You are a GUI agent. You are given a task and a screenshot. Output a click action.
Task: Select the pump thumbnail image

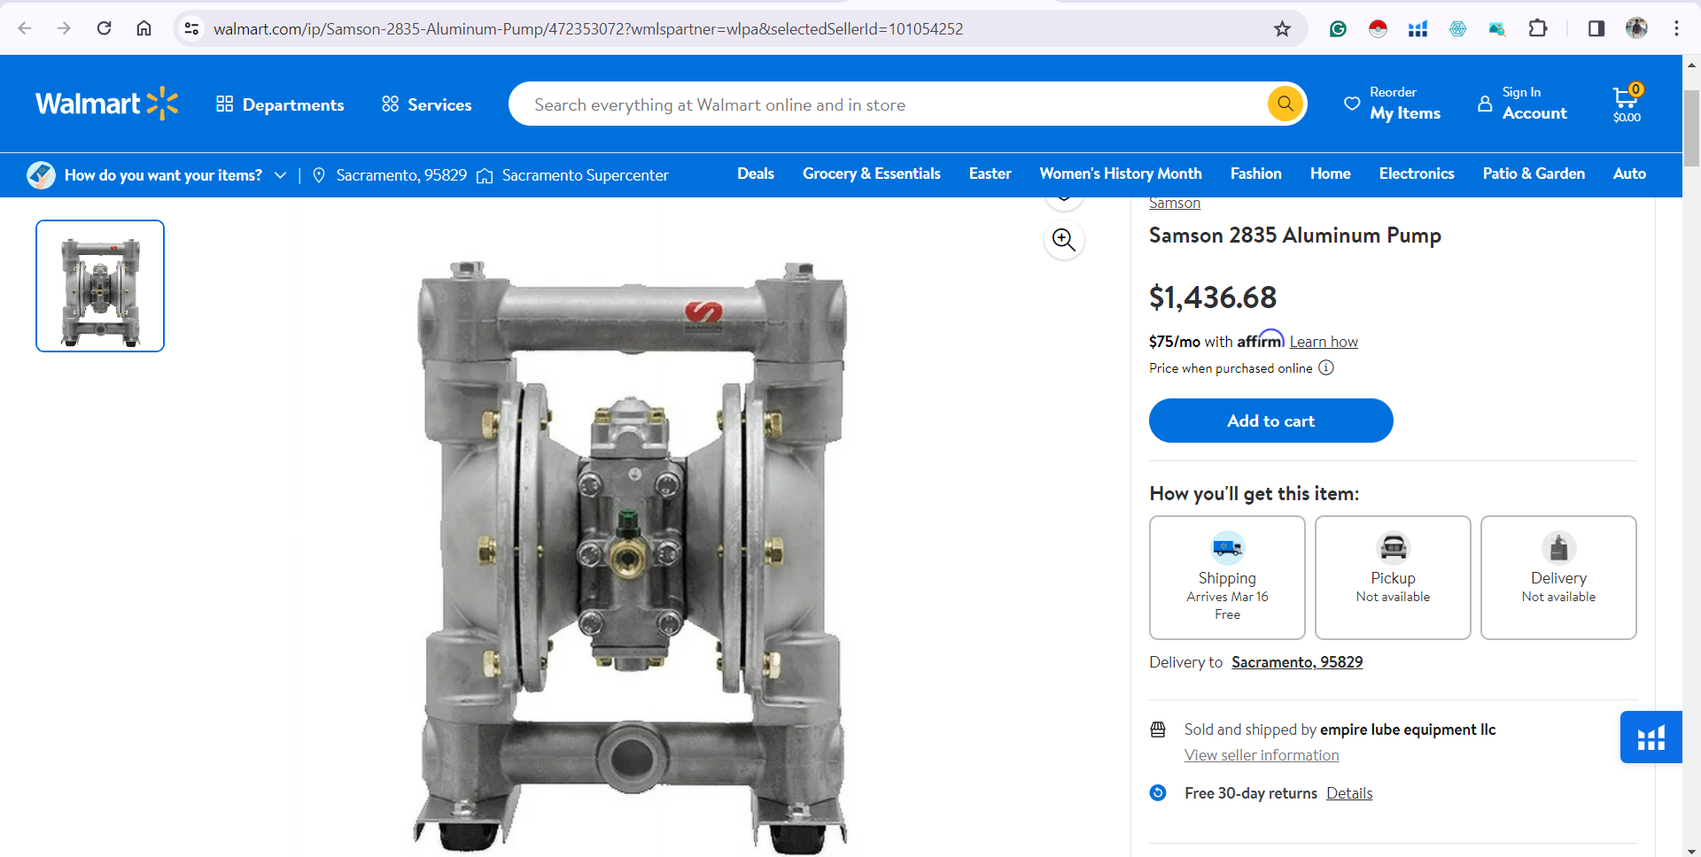[100, 286]
